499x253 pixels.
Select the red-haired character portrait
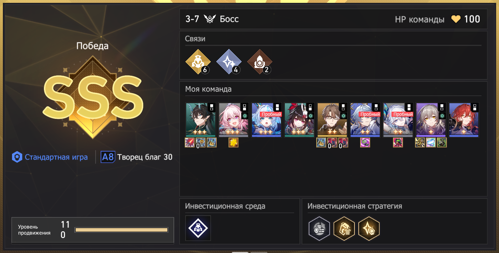tap(464, 120)
